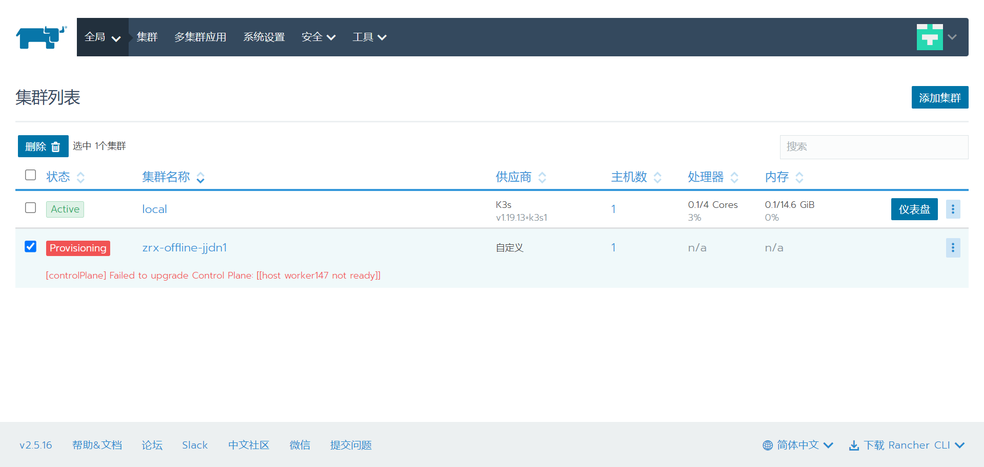Open the user avatar menu
The height and width of the screenshot is (467, 984).
[x=936, y=37]
